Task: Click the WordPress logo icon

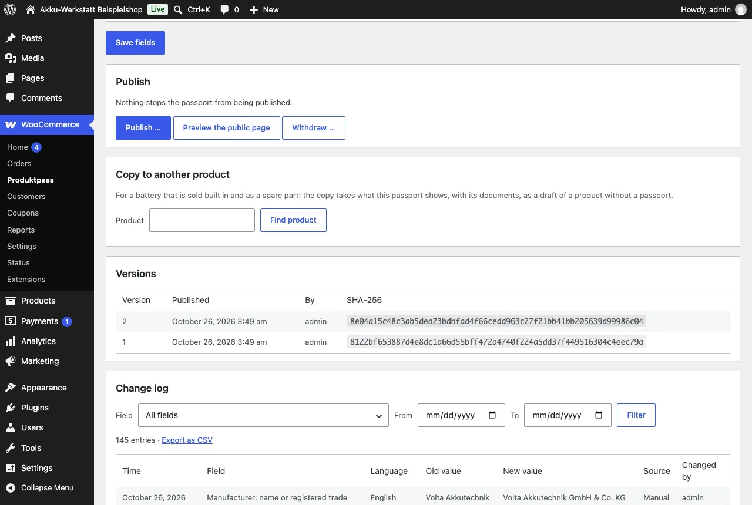Action: click(10, 9)
